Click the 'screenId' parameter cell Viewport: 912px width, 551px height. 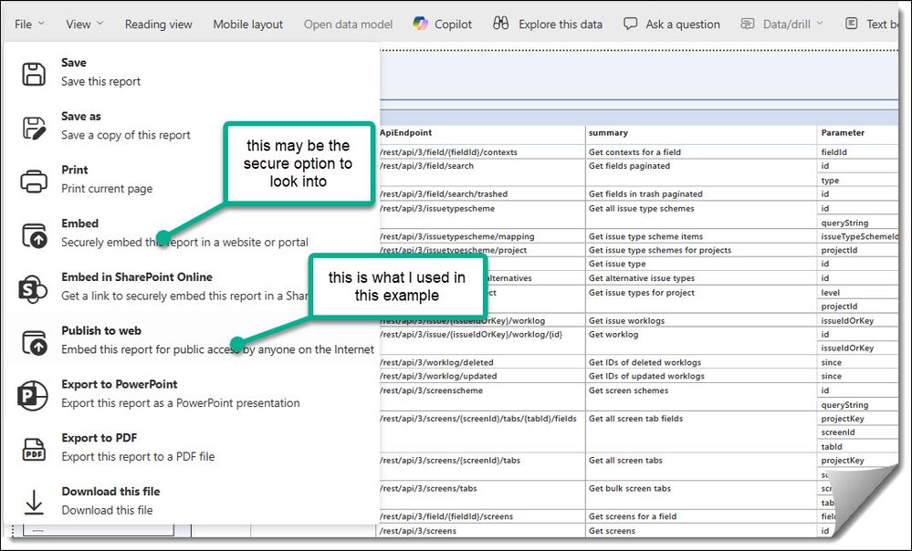(x=858, y=432)
